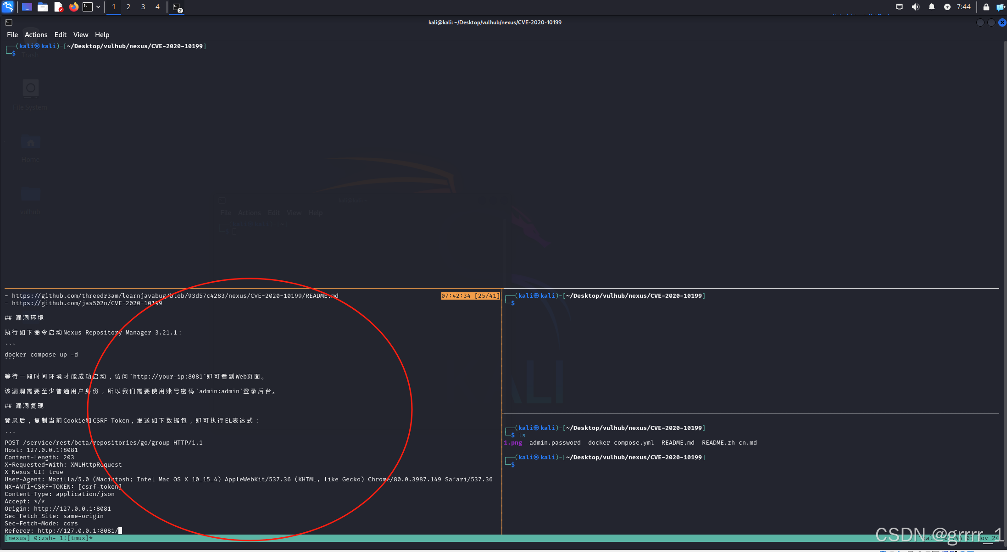Open the View menu
Screen dimensions: 1007x552
[x=80, y=35]
